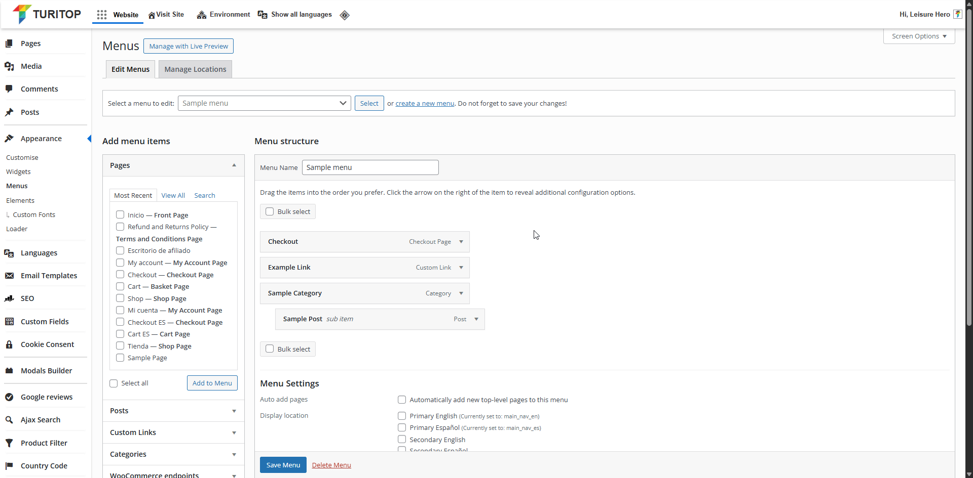Click the create a new menu link
Image resolution: width=973 pixels, height=478 pixels.
(x=425, y=104)
